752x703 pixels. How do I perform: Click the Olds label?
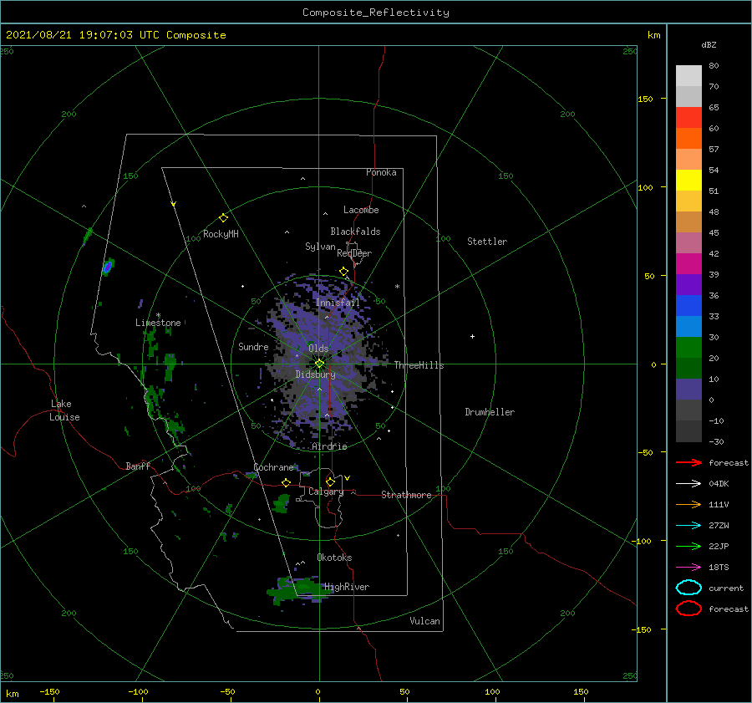318,348
